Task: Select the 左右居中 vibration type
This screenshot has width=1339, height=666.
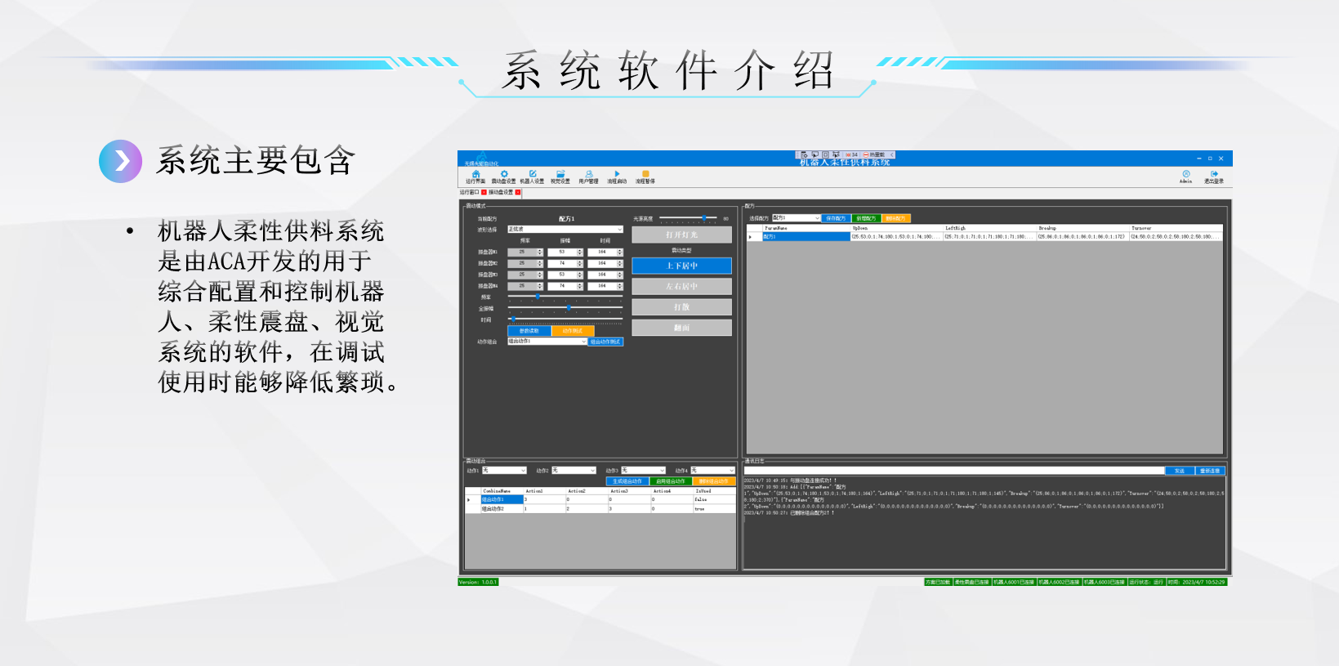Action: [681, 287]
